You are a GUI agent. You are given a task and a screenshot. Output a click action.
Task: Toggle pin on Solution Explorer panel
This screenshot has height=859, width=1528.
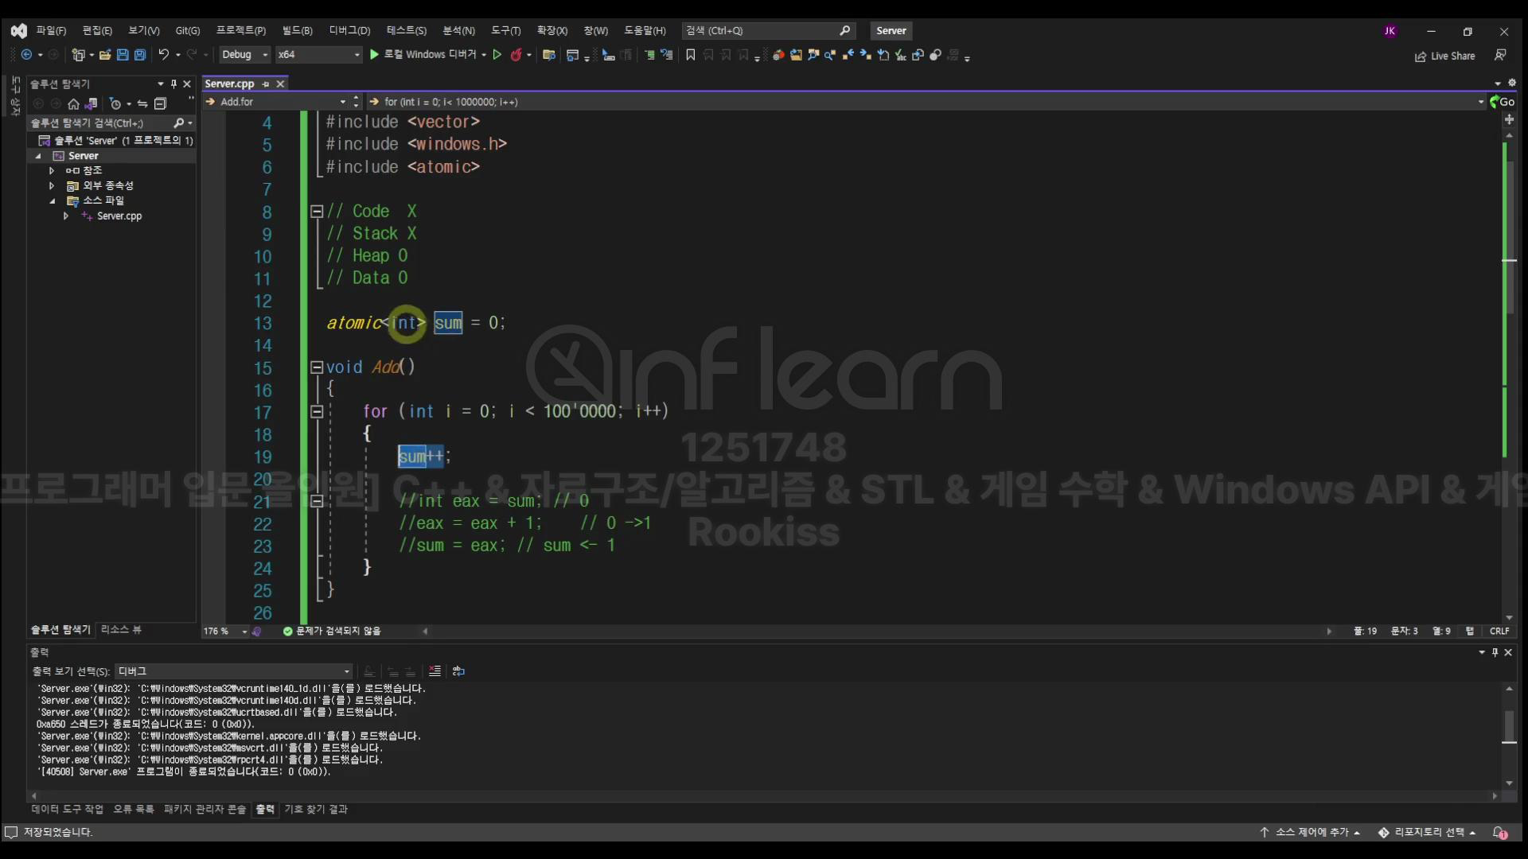[x=173, y=84]
